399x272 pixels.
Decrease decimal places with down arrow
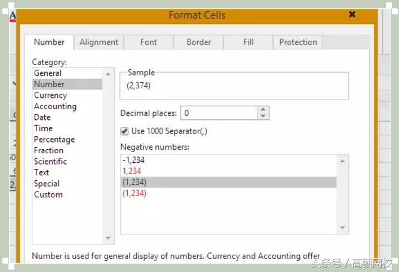[263, 116]
